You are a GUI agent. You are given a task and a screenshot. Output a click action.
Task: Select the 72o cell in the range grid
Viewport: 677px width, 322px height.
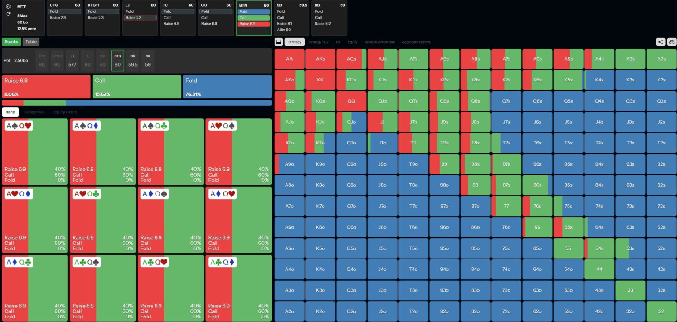click(x=506, y=311)
